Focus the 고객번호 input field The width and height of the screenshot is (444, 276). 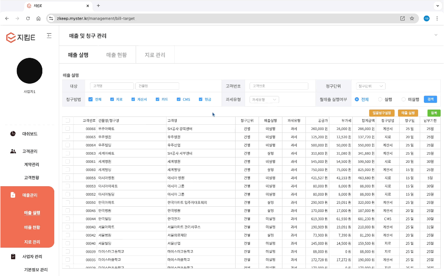279,86
